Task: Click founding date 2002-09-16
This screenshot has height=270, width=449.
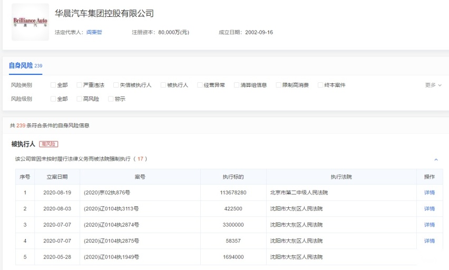Action: [x=259, y=32]
